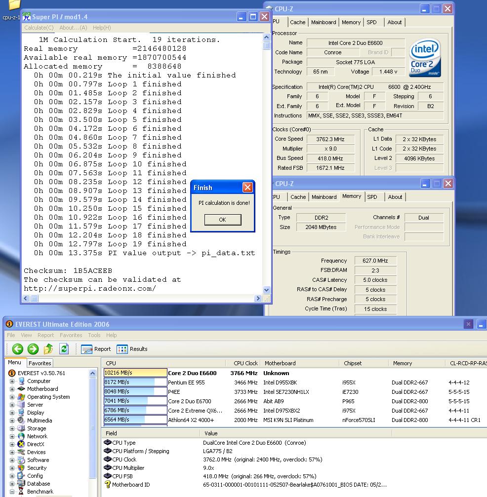Select the Config icon in EVEREST tree
This screenshot has height=497, width=487.
click(21, 476)
